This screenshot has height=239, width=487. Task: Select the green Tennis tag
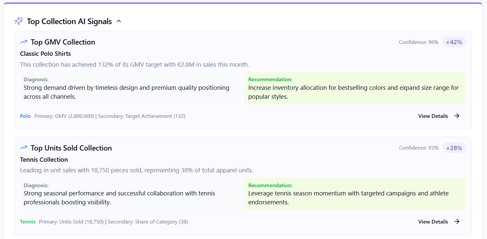pos(28,222)
